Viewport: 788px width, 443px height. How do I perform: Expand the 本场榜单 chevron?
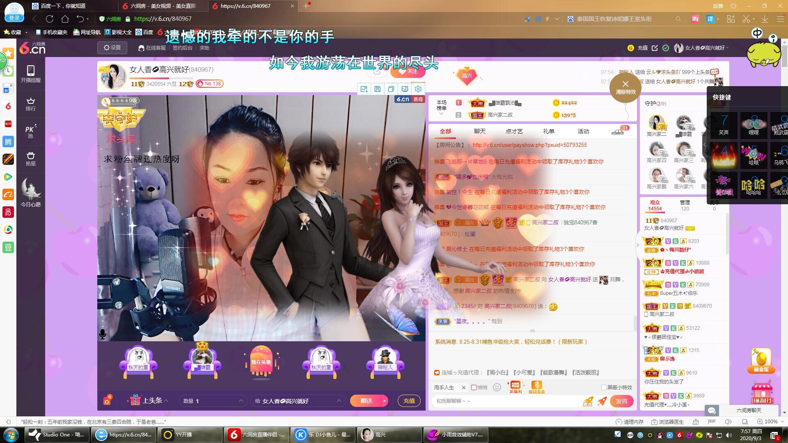pos(441,114)
